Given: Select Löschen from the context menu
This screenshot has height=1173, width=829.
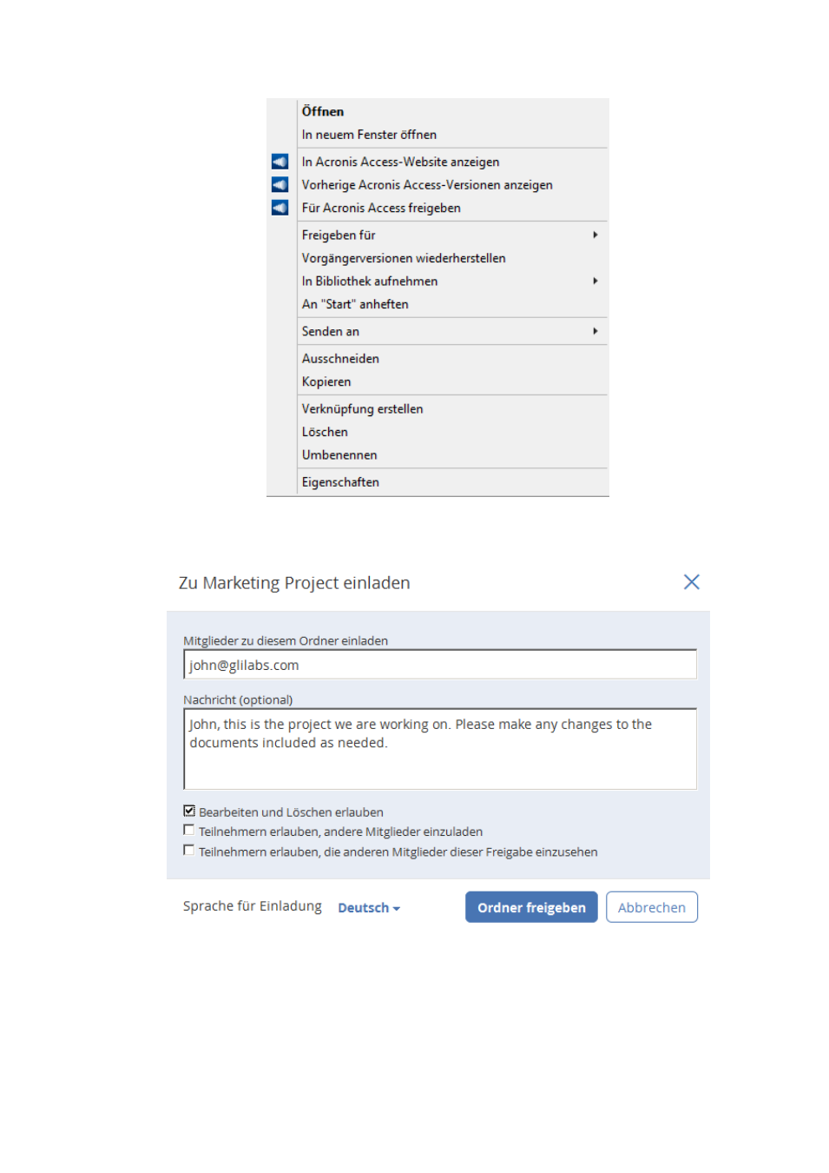Looking at the screenshot, I should [452, 432].
